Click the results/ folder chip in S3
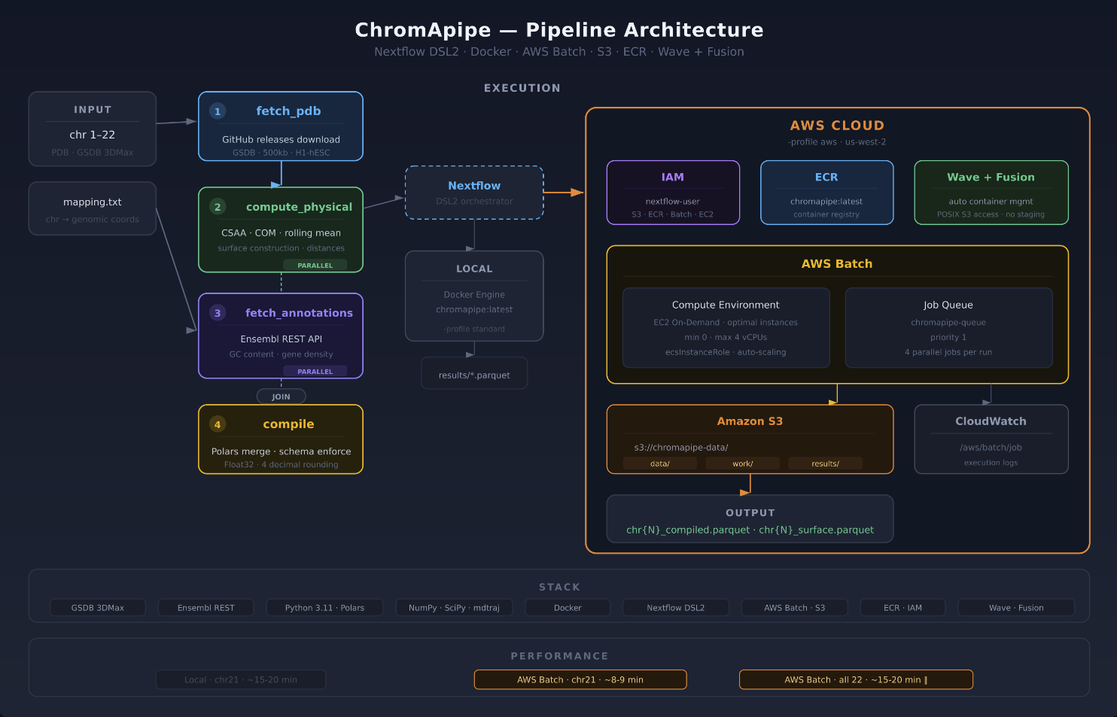This screenshot has height=717, width=1117. point(826,463)
